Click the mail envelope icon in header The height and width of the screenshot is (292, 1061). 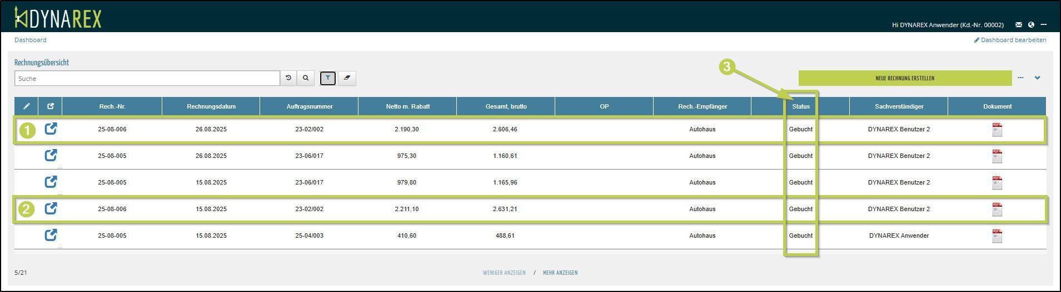click(x=1018, y=24)
